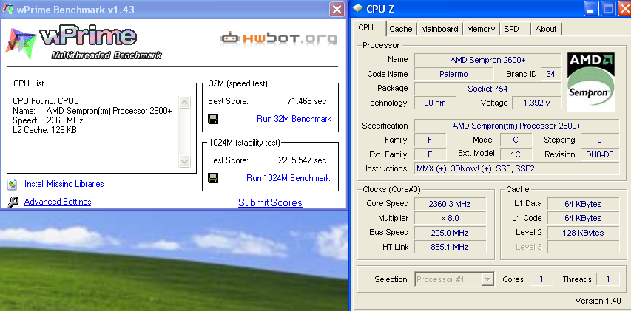631x314 pixels.
Task: Click 'Speed: 2360 MHz' in CPU List
Action: pos(48,120)
